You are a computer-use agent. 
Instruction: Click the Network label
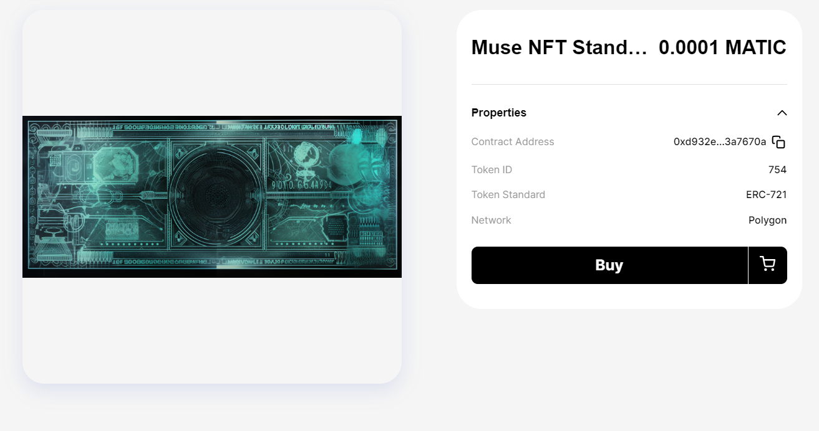(x=492, y=220)
